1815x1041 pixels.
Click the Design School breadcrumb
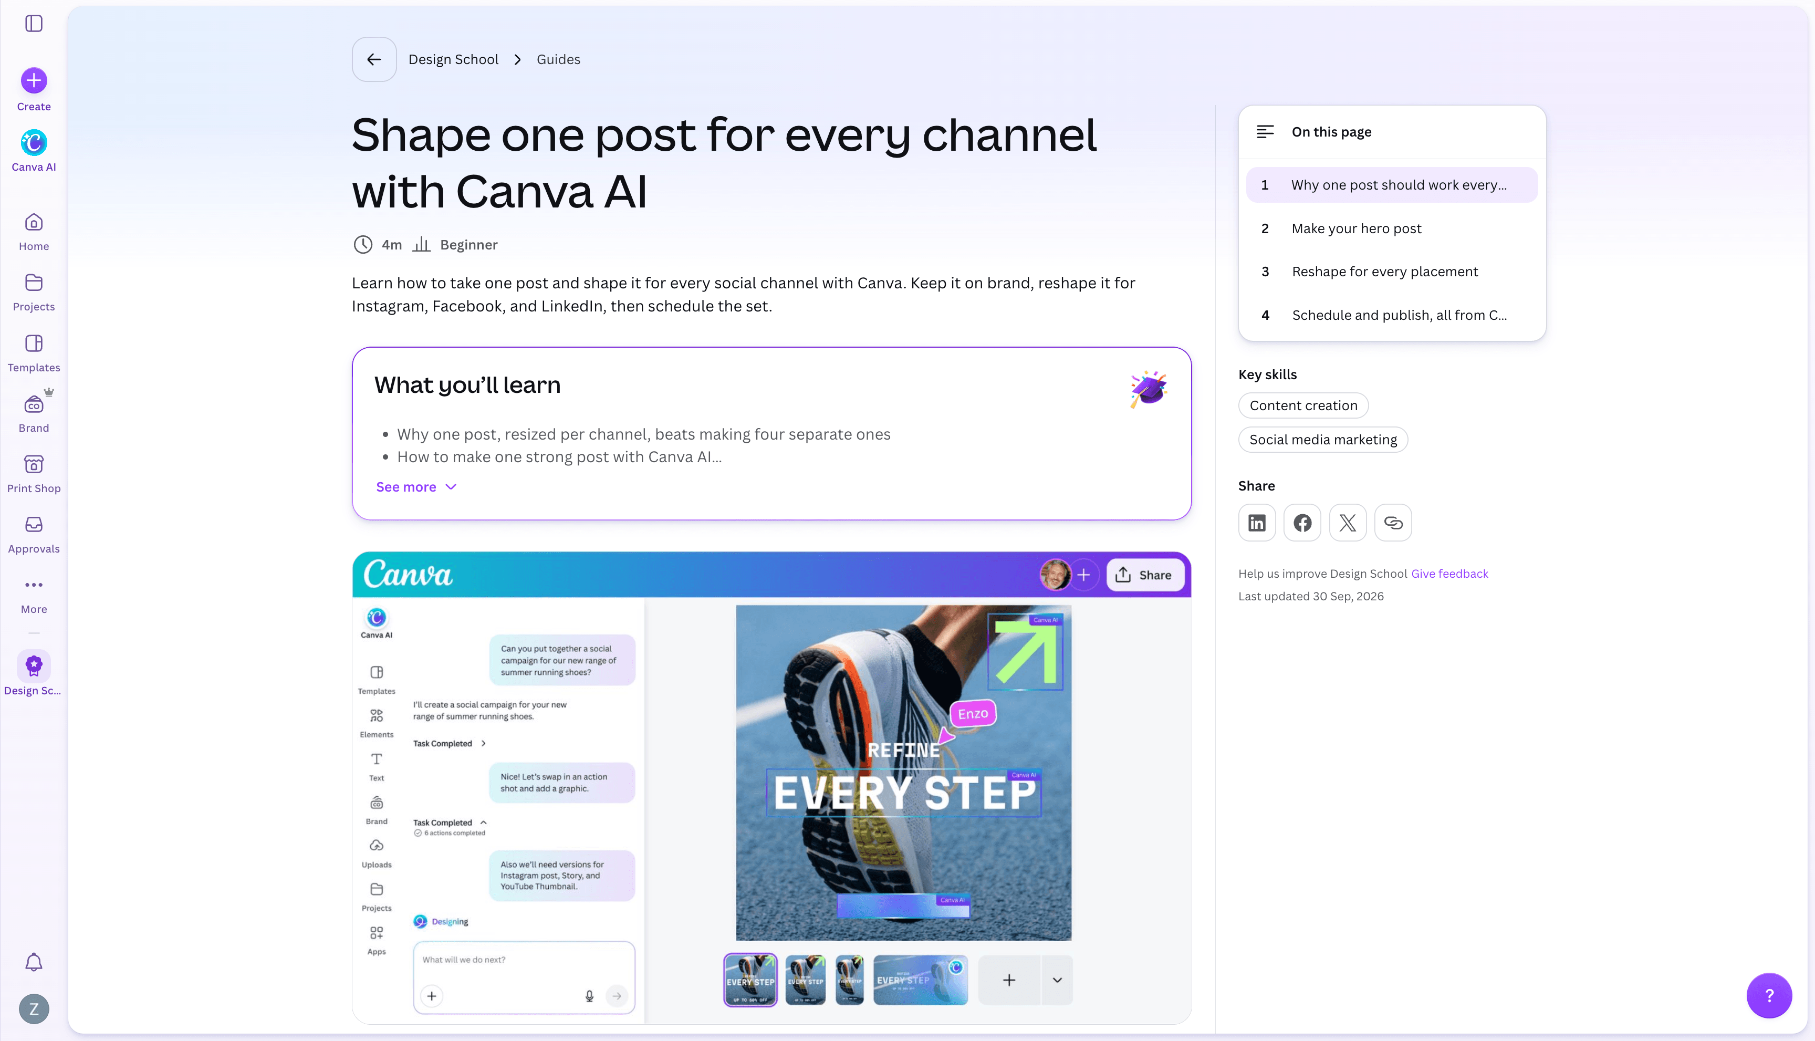point(453,59)
